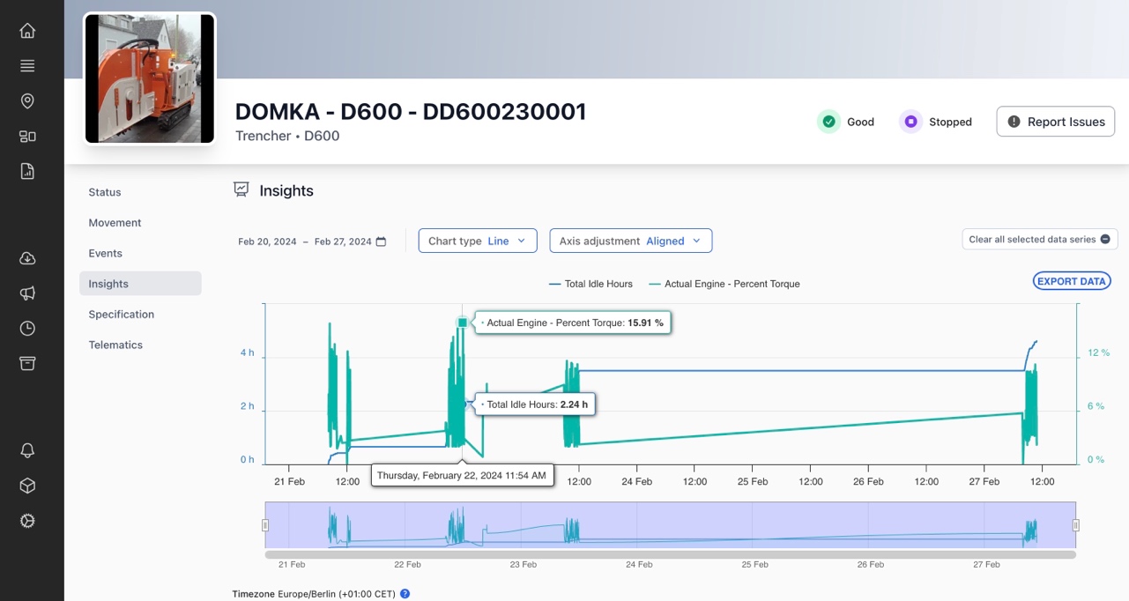Open the settings gear icon
The image size is (1129, 601).
pos(27,521)
